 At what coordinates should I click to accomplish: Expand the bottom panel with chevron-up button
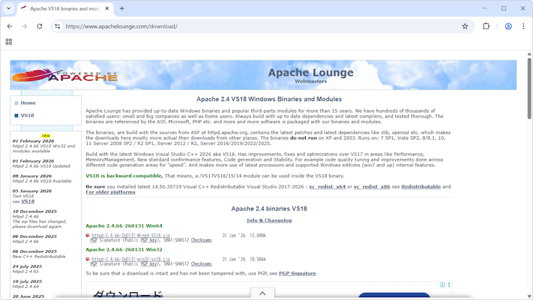coord(263,293)
